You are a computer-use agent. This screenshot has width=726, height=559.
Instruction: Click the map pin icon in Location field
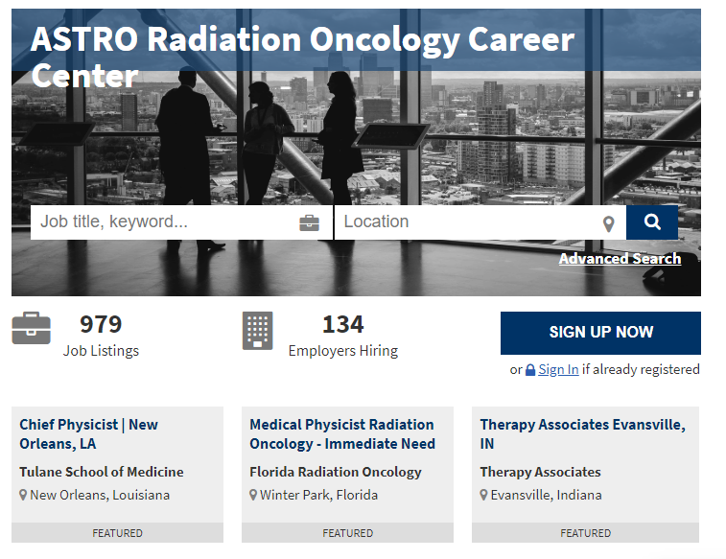pyautogui.click(x=608, y=224)
